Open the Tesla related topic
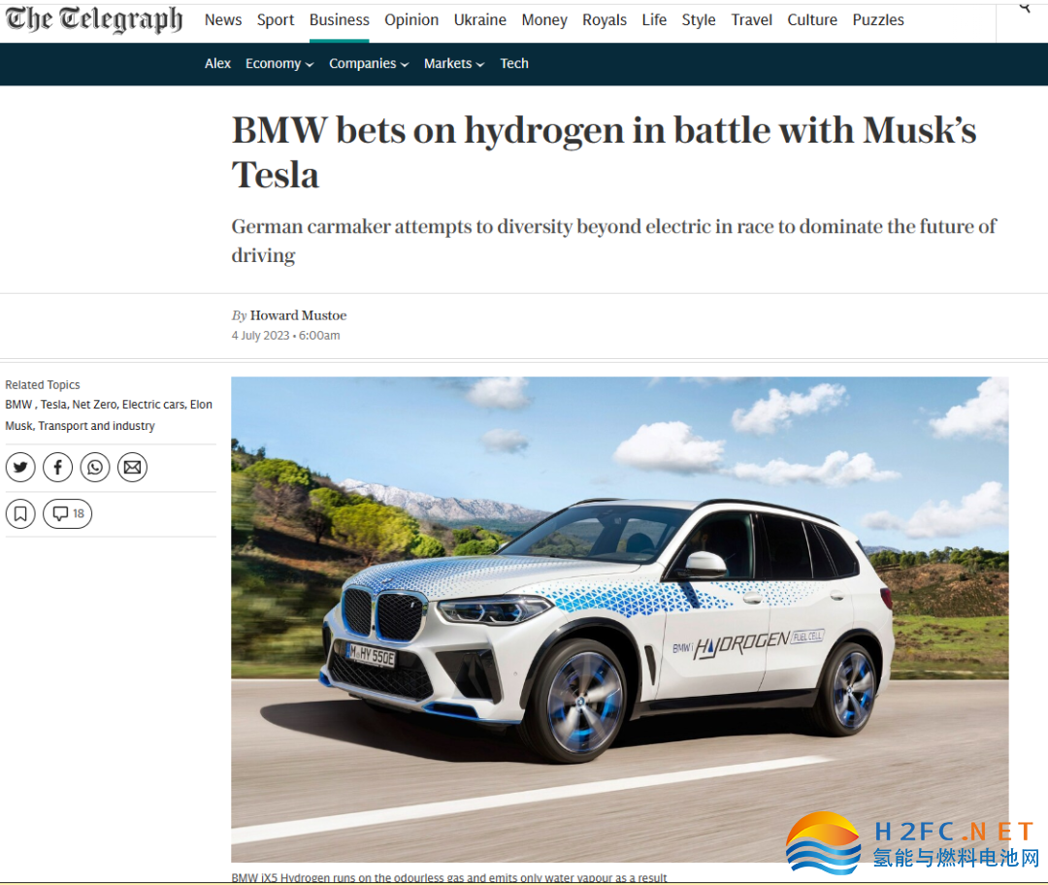The image size is (1048, 885). [53, 405]
